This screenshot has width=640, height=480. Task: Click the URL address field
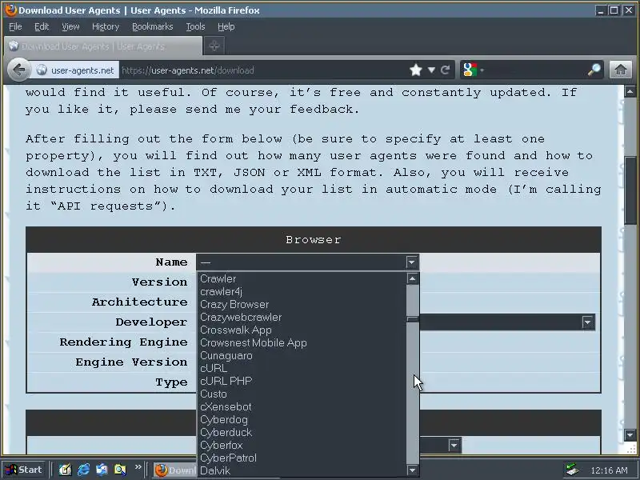click(x=263, y=70)
